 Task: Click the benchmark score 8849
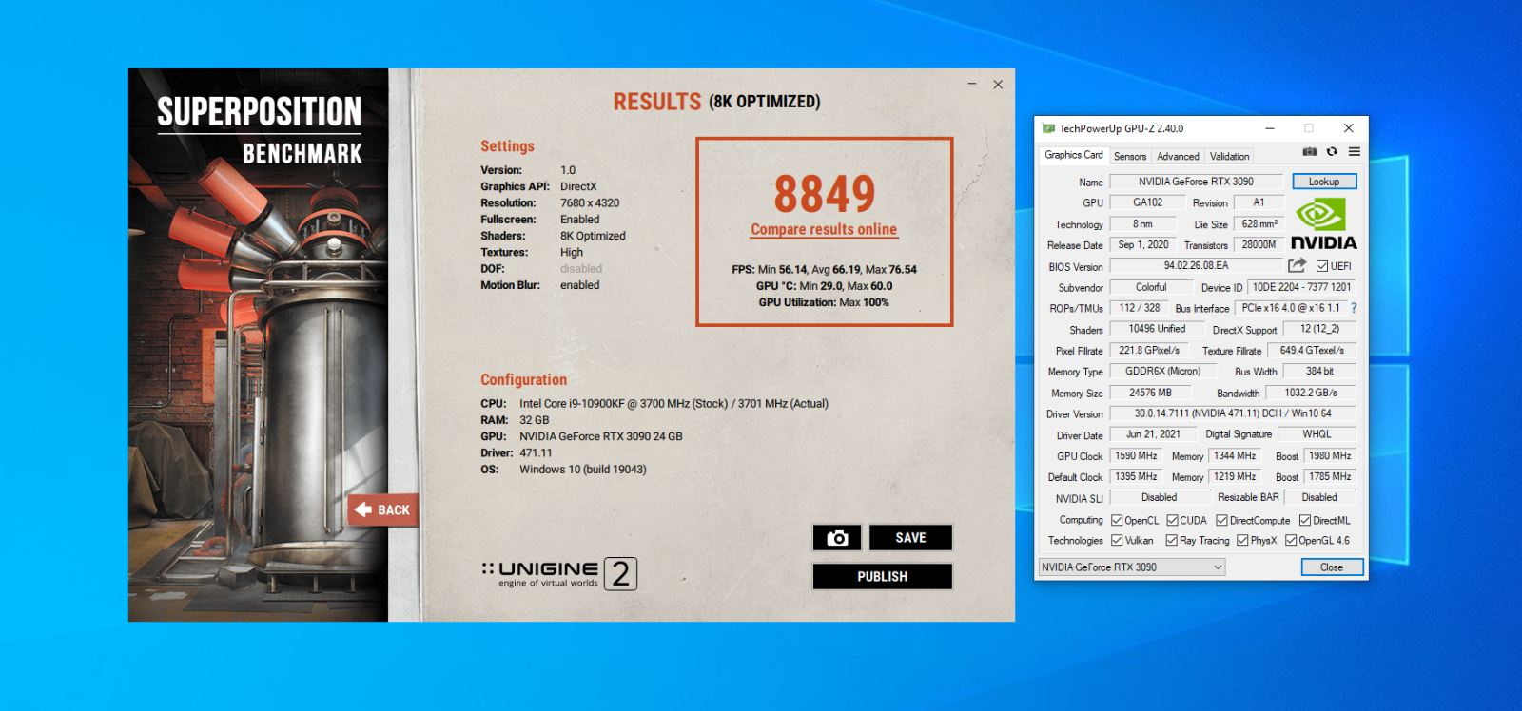[824, 194]
